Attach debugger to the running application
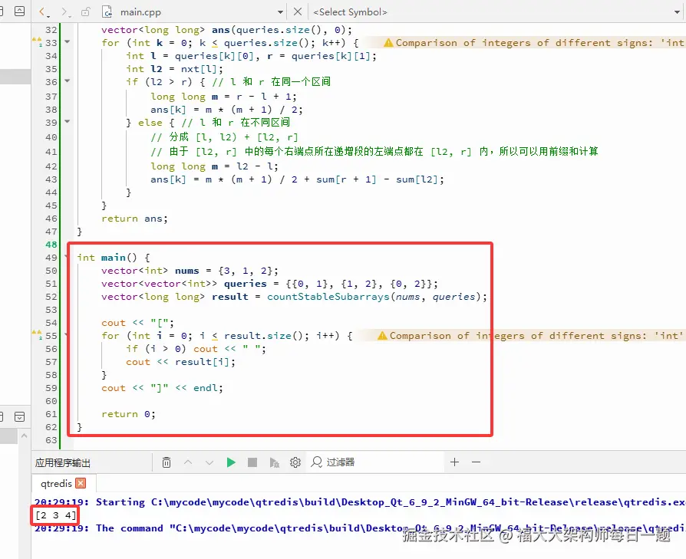Image resolution: width=686 pixels, height=559 pixels. (x=274, y=462)
